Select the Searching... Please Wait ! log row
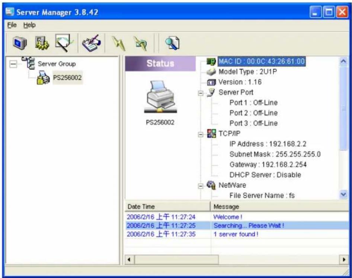 point(237,226)
